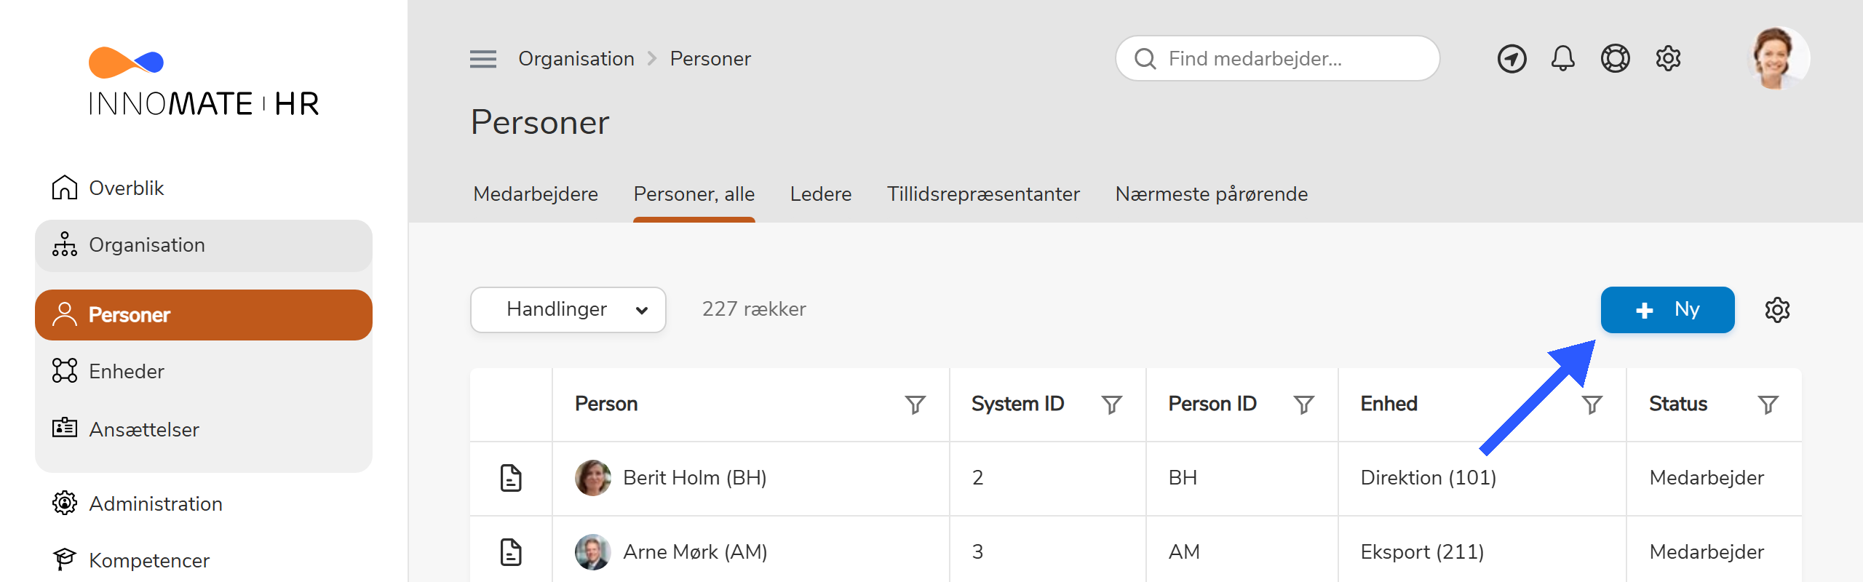Click the notification bell icon
The width and height of the screenshot is (1863, 582).
pyautogui.click(x=1563, y=58)
